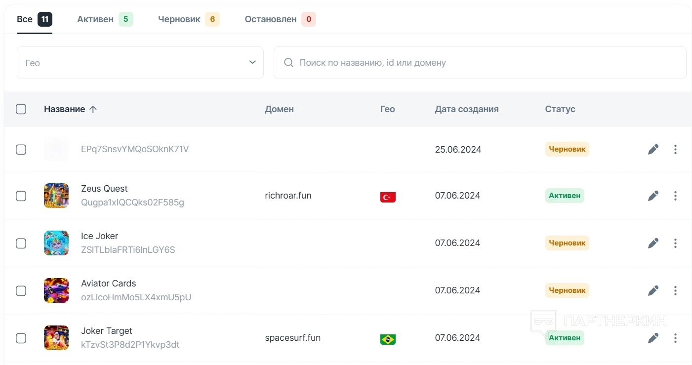Edit the Ice Joker app via pencil icon
This screenshot has height=365, width=692.
tap(653, 243)
